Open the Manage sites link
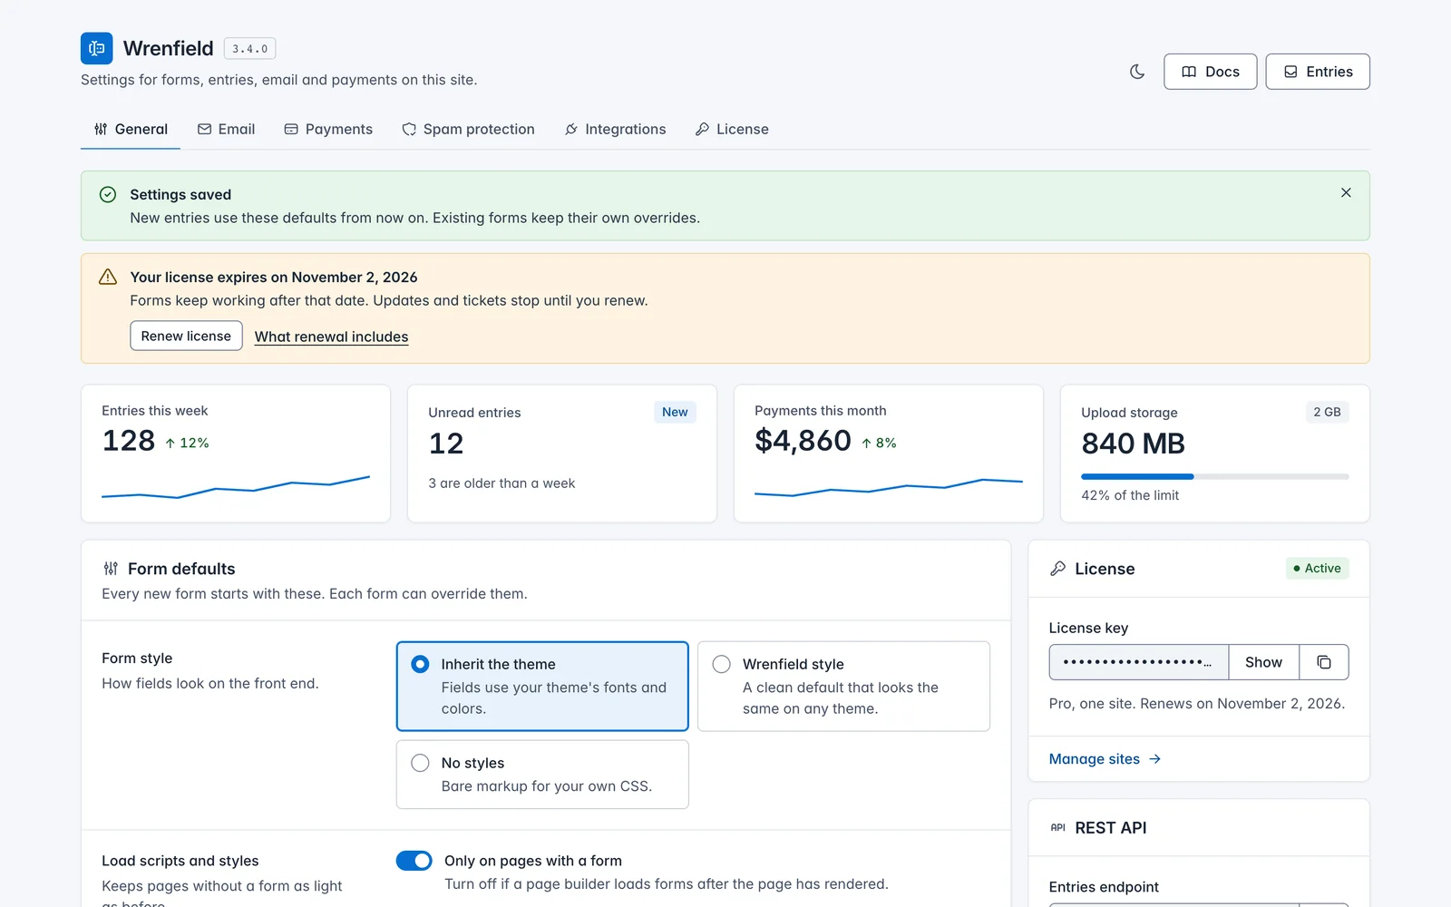Viewport: 1451px width, 907px height. coord(1105,759)
